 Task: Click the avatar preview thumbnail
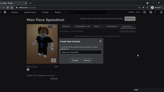pos(42,44)
